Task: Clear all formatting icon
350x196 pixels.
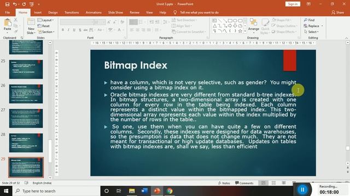Action: pyautogui.click(x=122, y=22)
